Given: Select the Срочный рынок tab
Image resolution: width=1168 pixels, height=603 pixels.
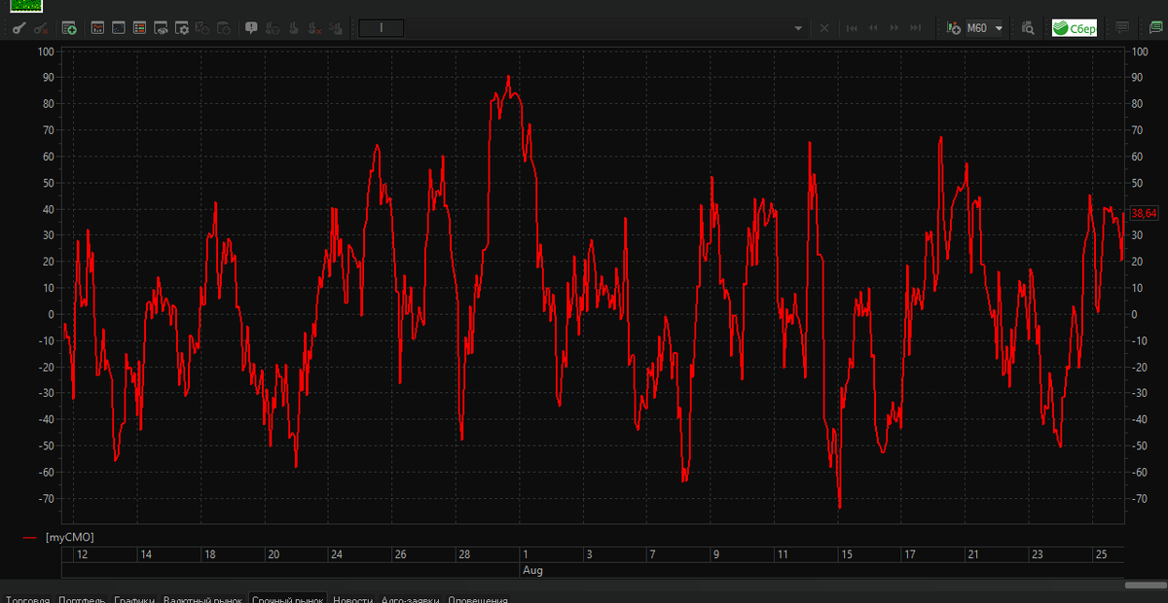Looking at the screenshot, I should click(288, 599).
